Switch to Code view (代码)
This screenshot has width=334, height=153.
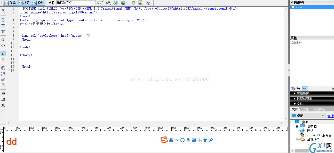10,3
